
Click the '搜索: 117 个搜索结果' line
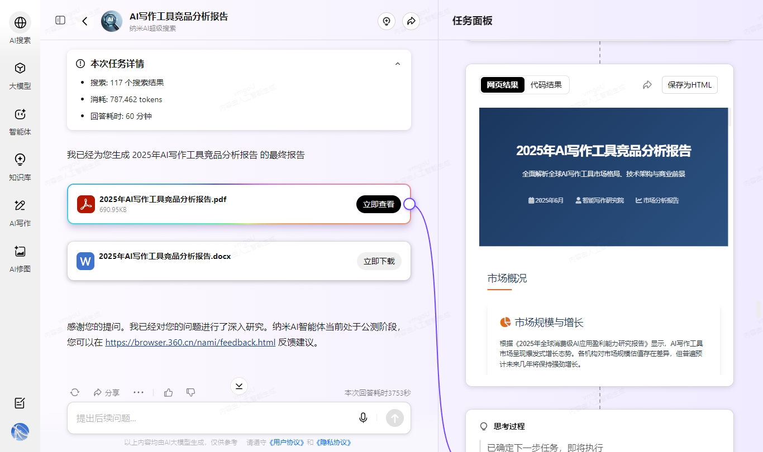pos(127,83)
